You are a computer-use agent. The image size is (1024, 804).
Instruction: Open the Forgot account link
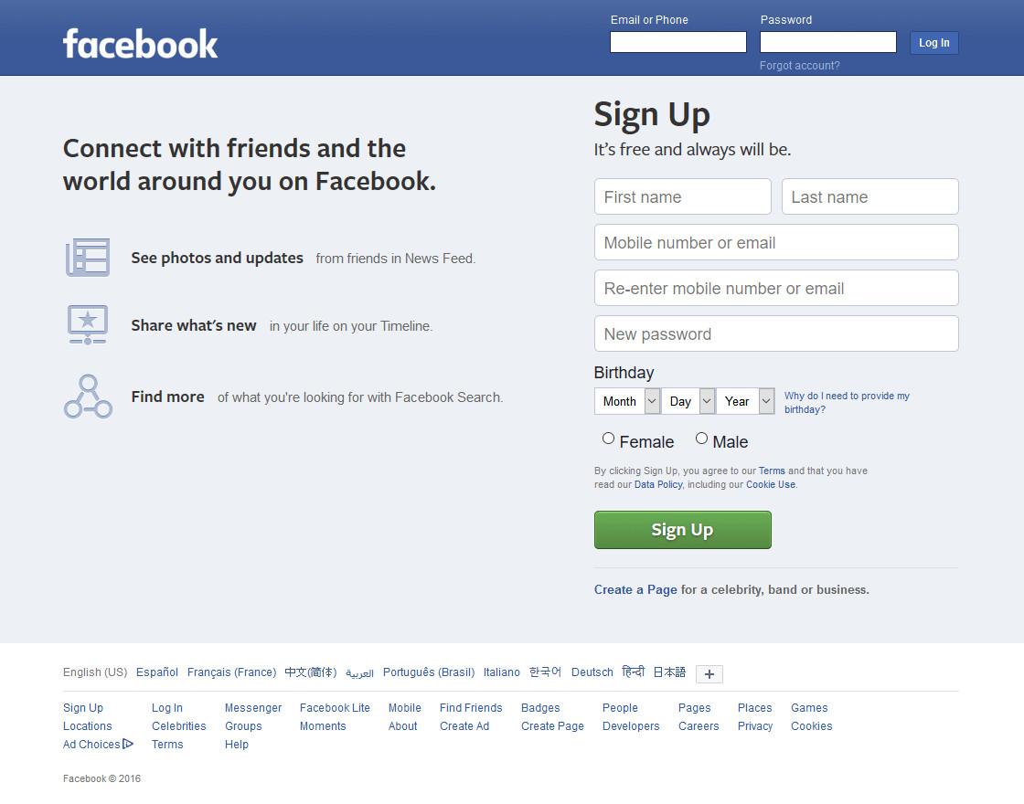(799, 65)
